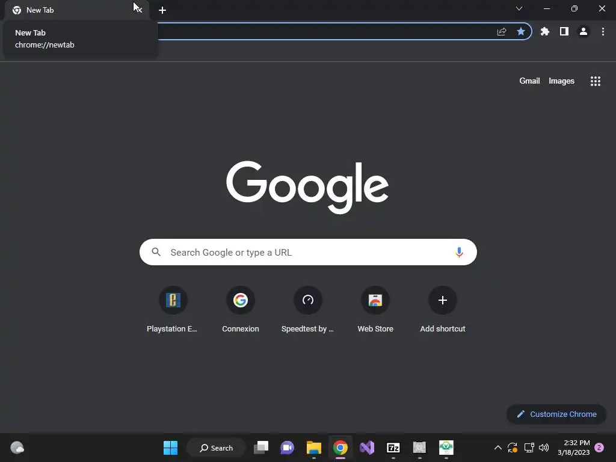Click the sync status tray icon

(513, 448)
